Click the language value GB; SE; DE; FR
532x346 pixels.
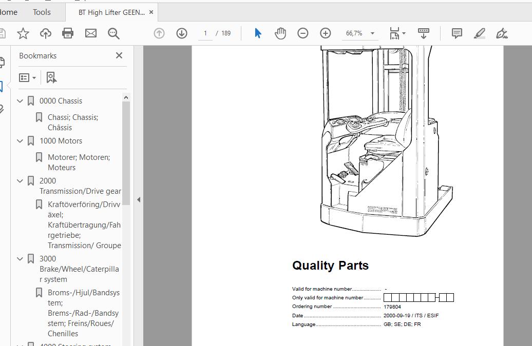coord(402,324)
